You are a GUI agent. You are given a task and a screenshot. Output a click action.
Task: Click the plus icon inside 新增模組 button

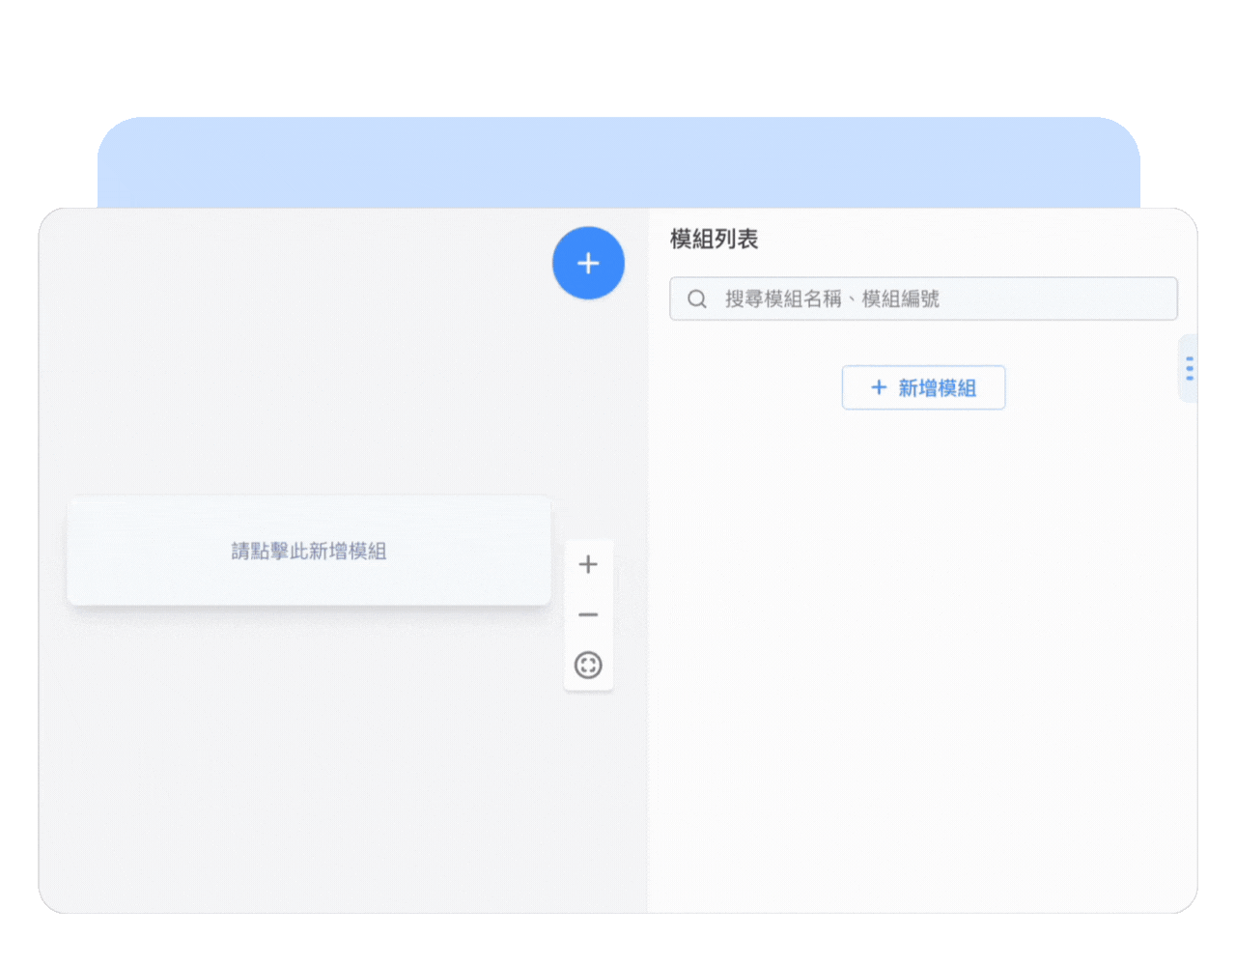pos(879,388)
